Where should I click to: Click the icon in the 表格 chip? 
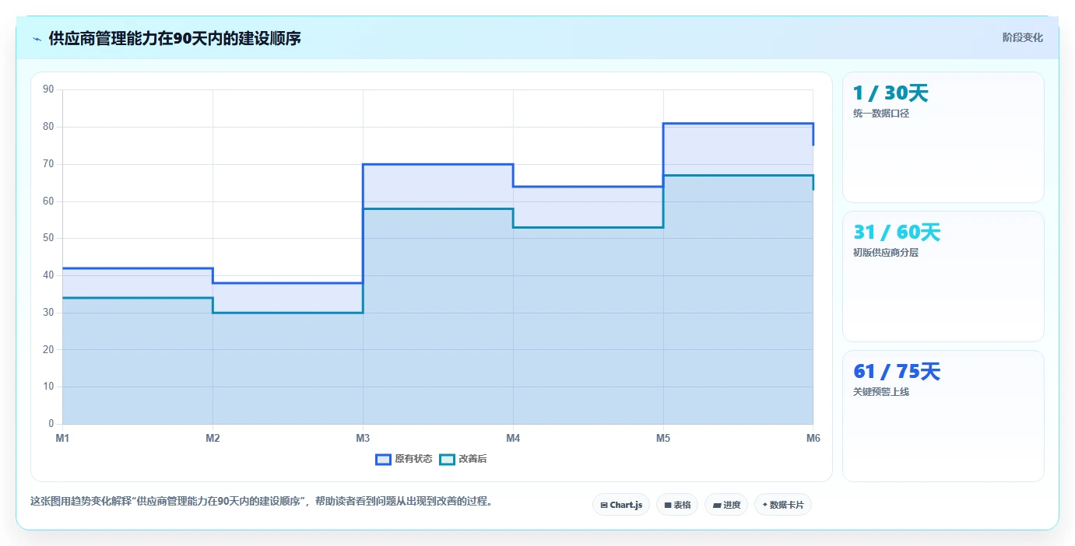click(668, 506)
